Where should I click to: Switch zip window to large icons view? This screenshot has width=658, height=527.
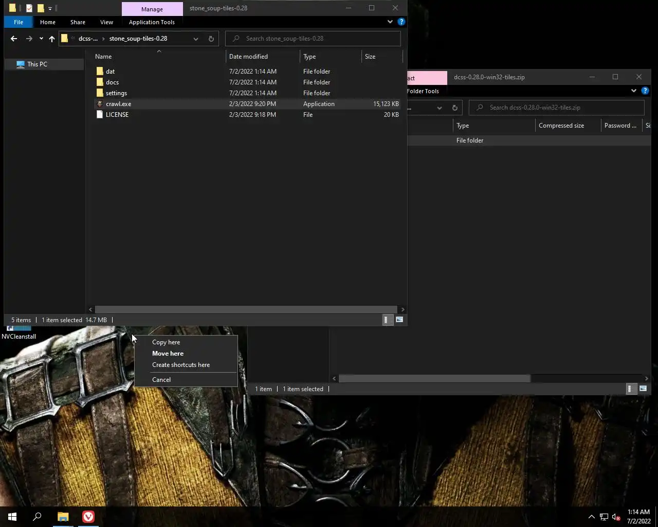pyautogui.click(x=643, y=389)
